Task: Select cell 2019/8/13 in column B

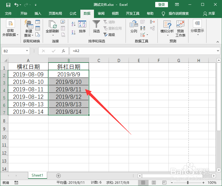Action: [68, 104]
